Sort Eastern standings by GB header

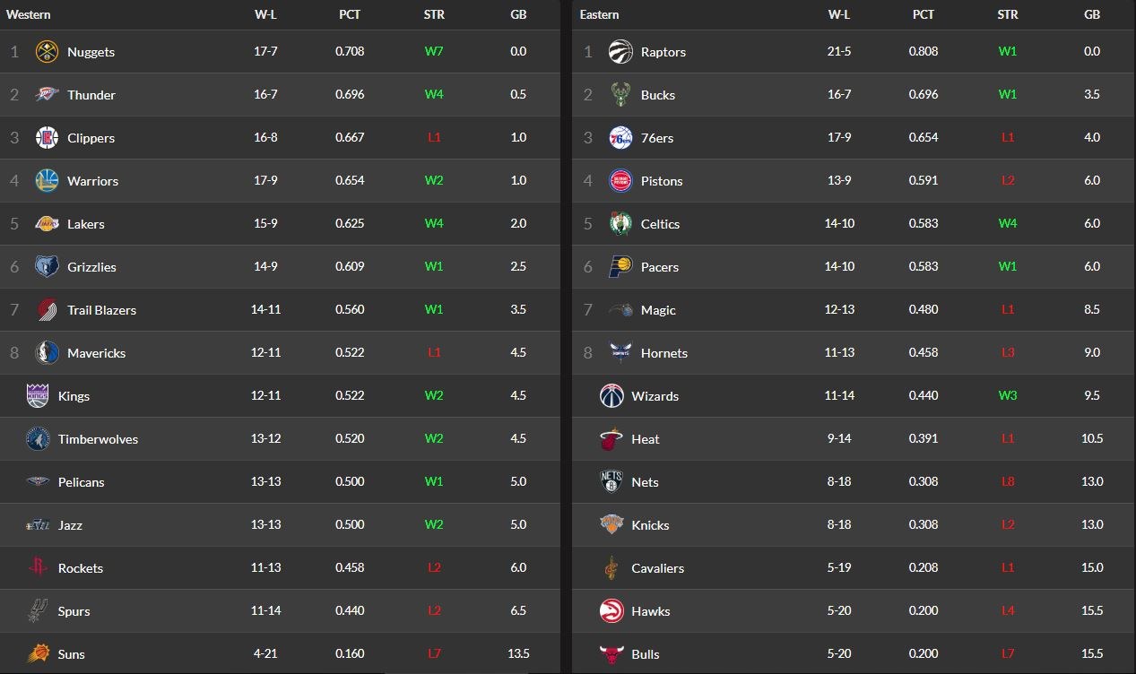[x=1091, y=14]
